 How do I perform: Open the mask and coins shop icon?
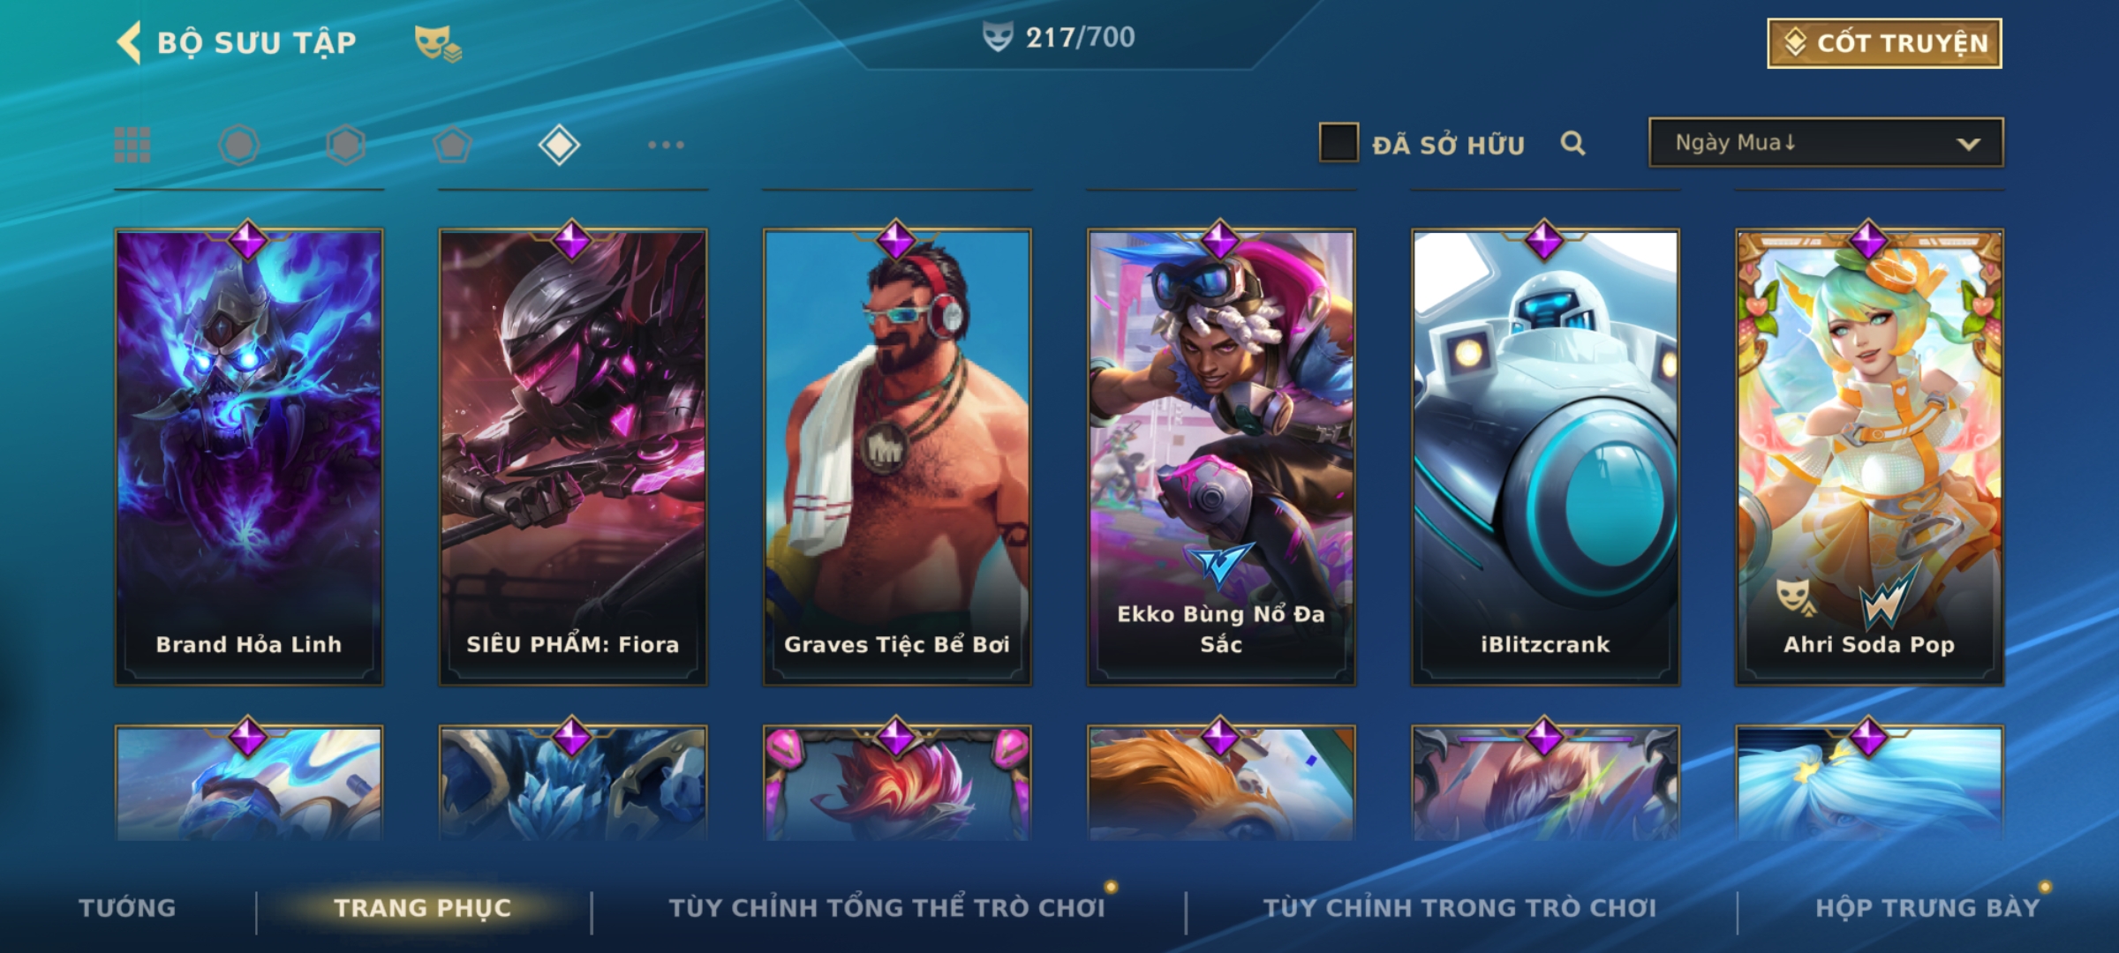point(438,42)
